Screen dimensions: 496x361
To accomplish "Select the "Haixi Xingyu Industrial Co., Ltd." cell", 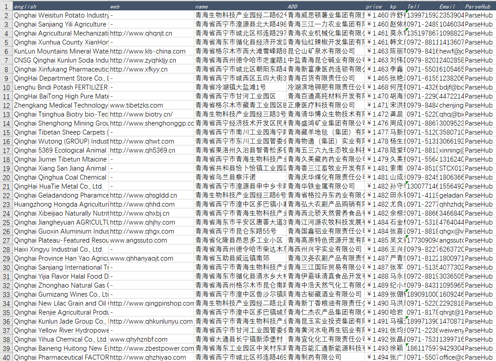I will pyautogui.click(x=61, y=249).
